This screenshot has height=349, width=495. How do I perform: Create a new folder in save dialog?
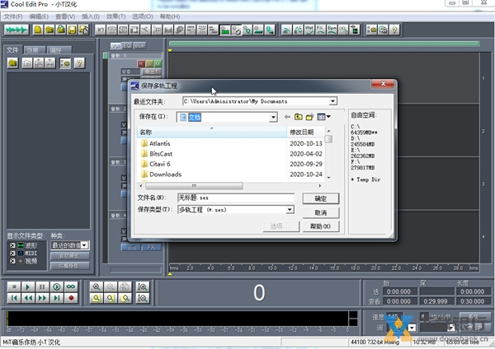pos(309,117)
